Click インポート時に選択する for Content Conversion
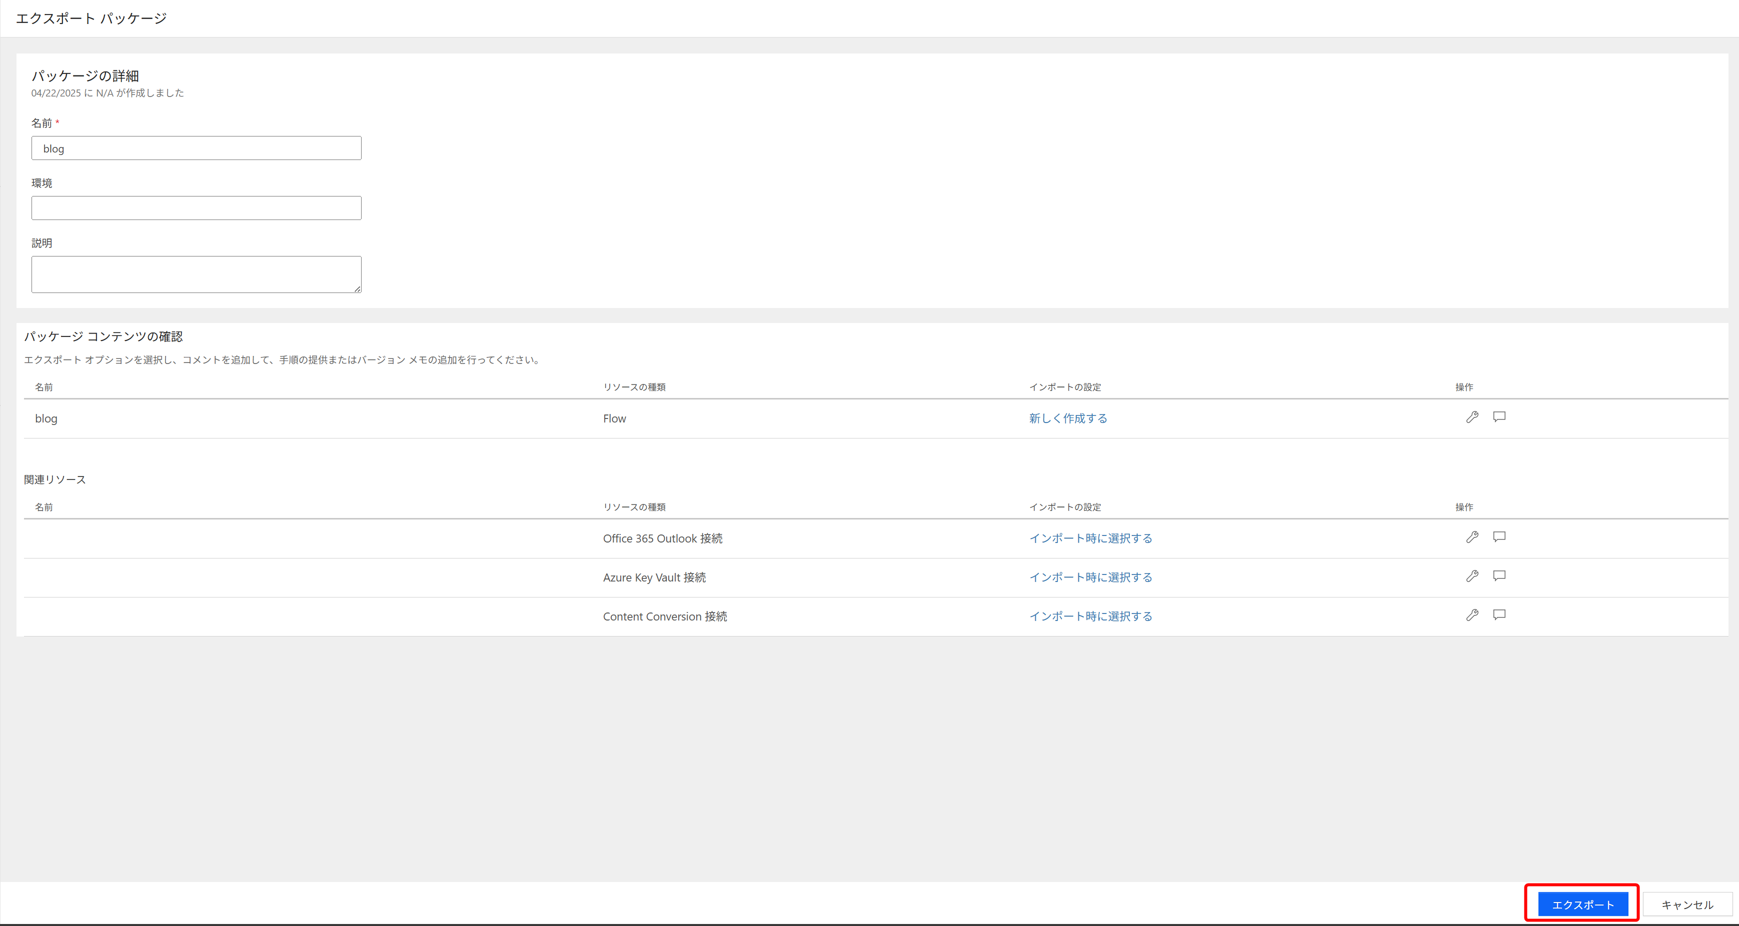 coord(1090,616)
